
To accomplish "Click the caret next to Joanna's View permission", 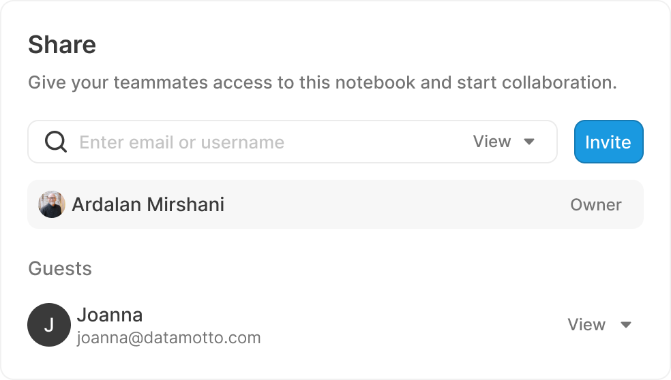I will (x=626, y=325).
